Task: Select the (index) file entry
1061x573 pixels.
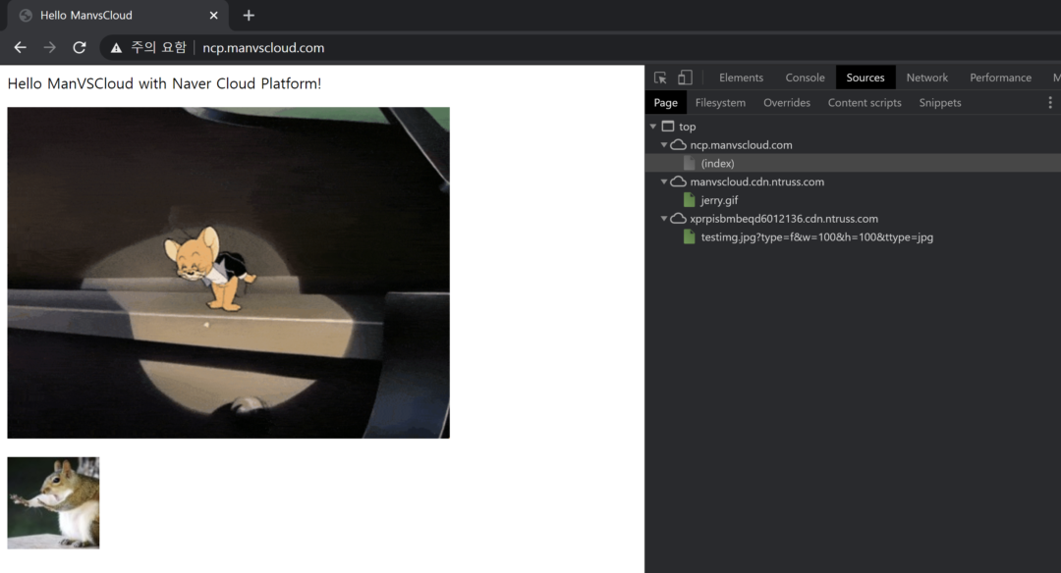Action: [717, 164]
